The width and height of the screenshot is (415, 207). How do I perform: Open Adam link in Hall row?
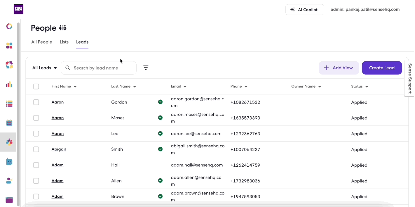[57, 165]
